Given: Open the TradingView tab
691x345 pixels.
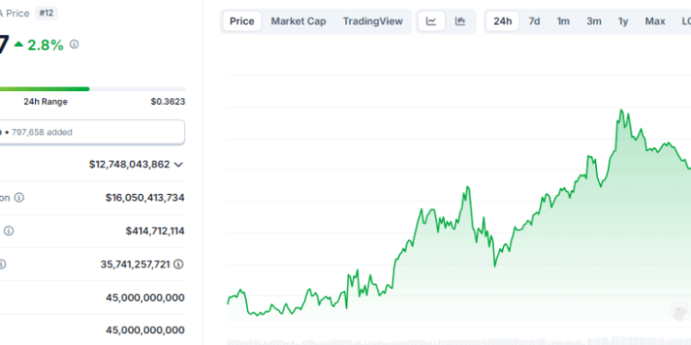Looking at the screenshot, I should tap(373, 21).
